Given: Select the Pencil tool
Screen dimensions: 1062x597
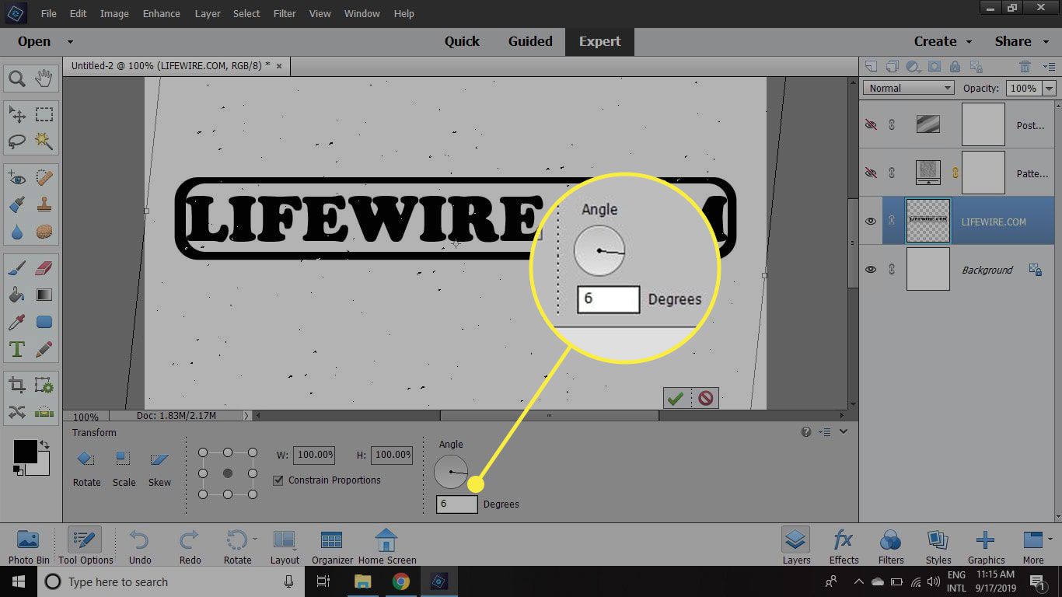Looking at the screenshot, I should click(x=44, y=349).
